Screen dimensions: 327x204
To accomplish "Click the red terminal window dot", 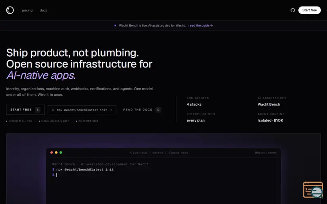I will click(52, 153).
